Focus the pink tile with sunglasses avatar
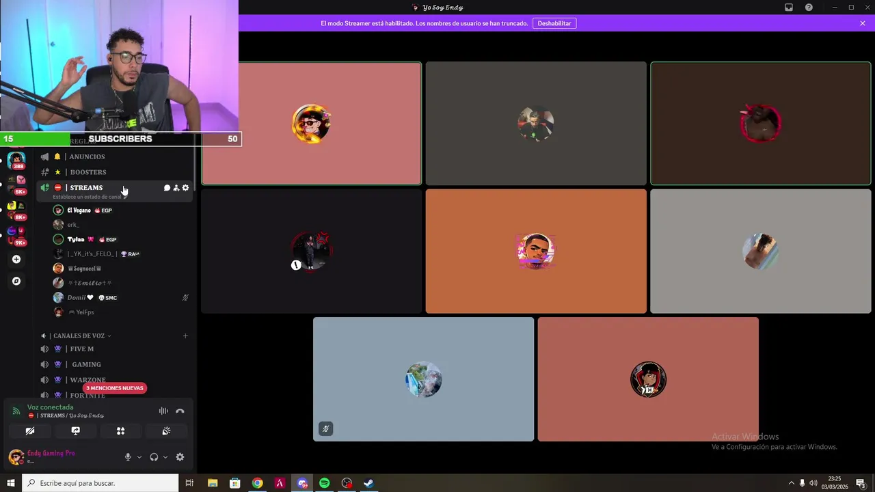Viewport: 875px width, 492px height. [x=311, y=124]
